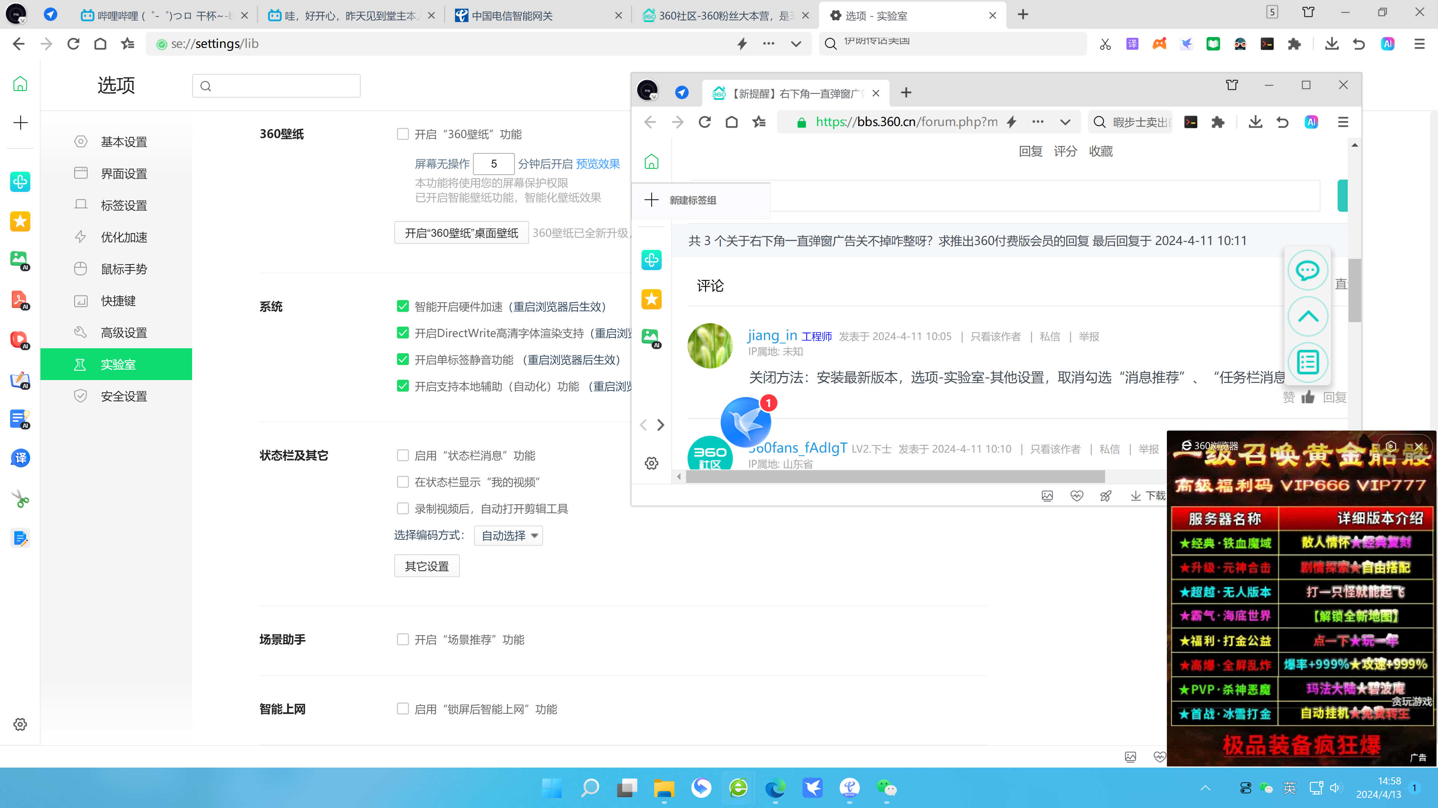The image size is (1438, 808).
Task: Open the AI assistant icon in main toolbar
Action: click(1388, 44)
